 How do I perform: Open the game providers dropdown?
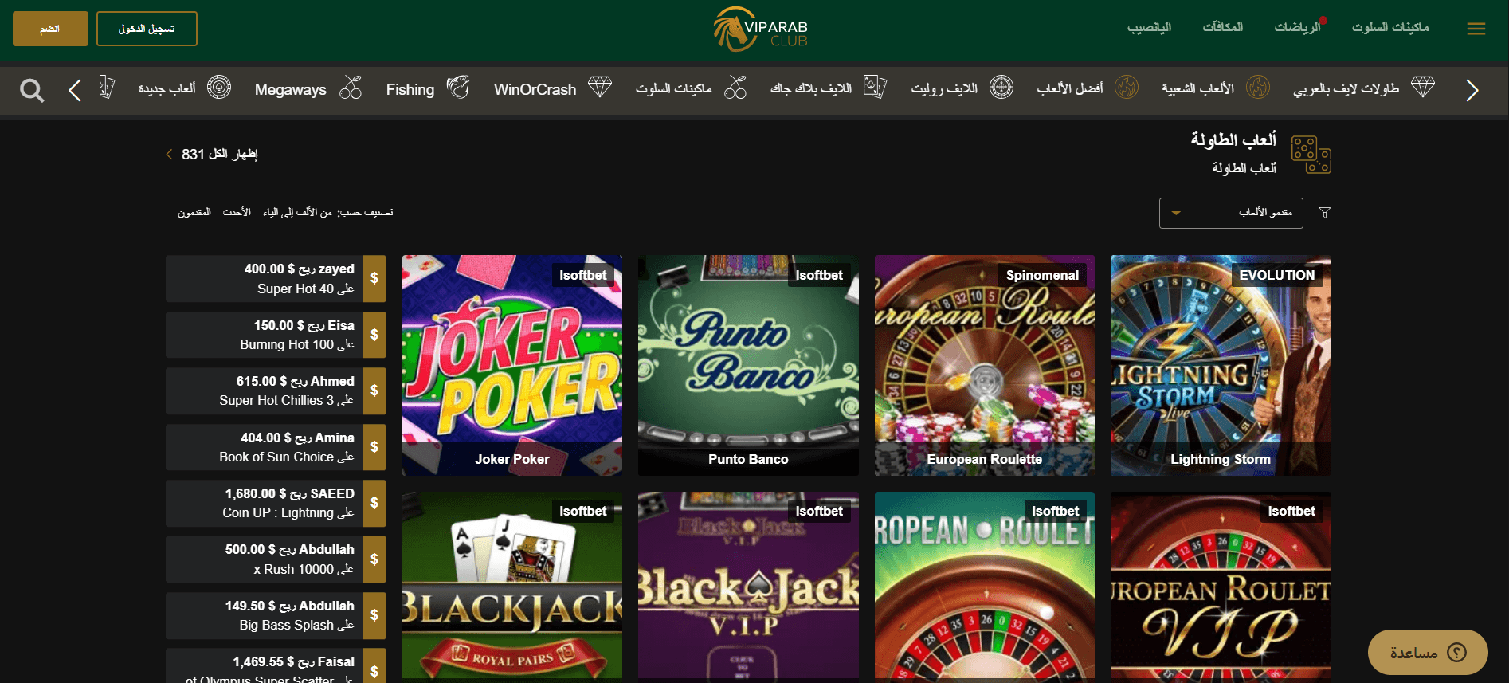click(1231, 213)
